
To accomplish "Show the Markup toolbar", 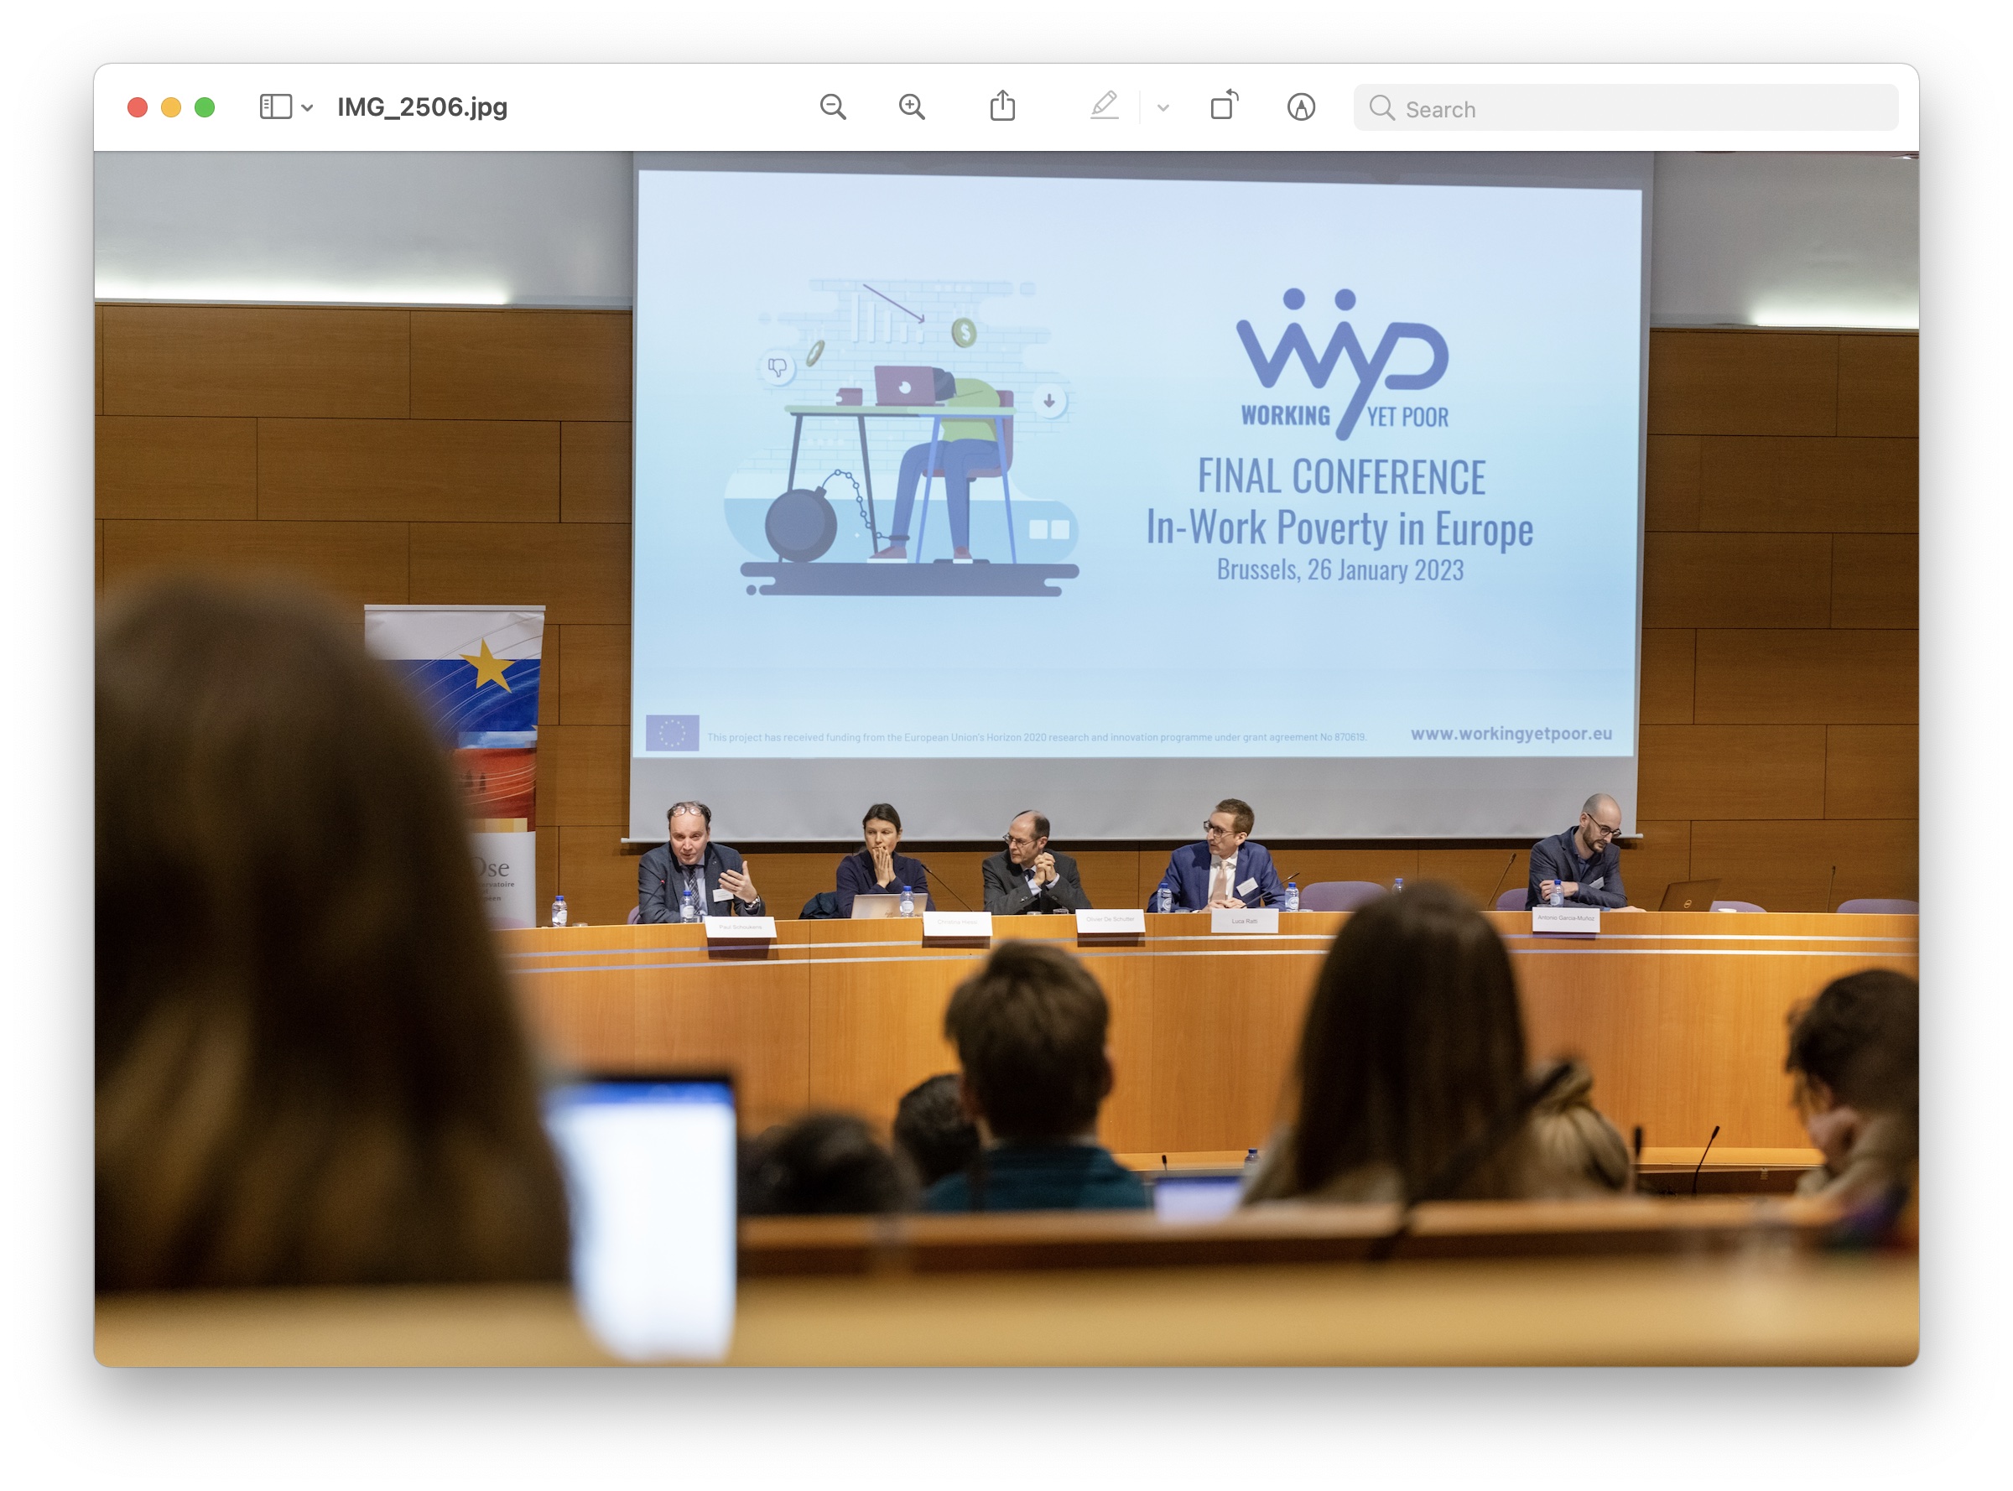I will [1300, 107].
